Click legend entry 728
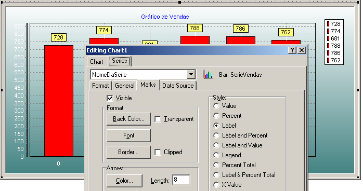 (x=333, y=24)
